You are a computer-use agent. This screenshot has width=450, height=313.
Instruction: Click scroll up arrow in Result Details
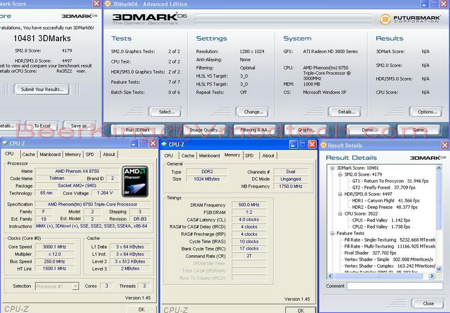[439, 168]
